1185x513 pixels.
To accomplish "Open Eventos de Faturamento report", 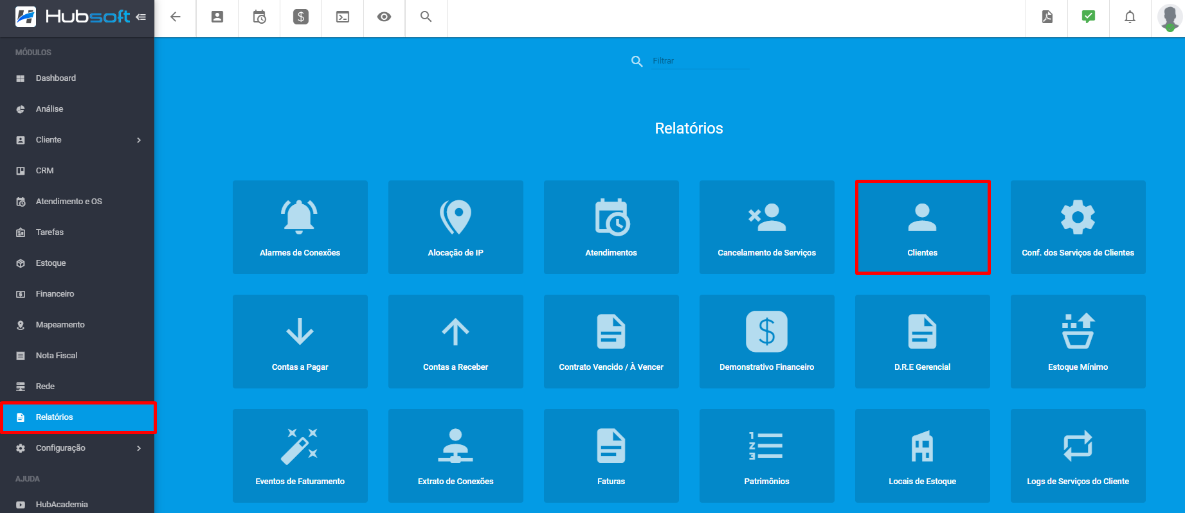I will click(300, 456).
